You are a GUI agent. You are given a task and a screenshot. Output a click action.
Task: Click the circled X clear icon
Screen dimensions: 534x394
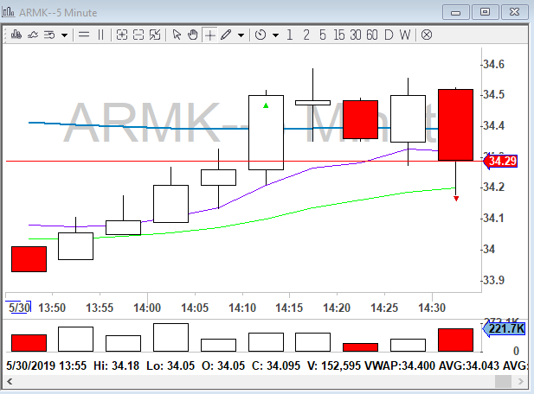click(x=427, y=35)
